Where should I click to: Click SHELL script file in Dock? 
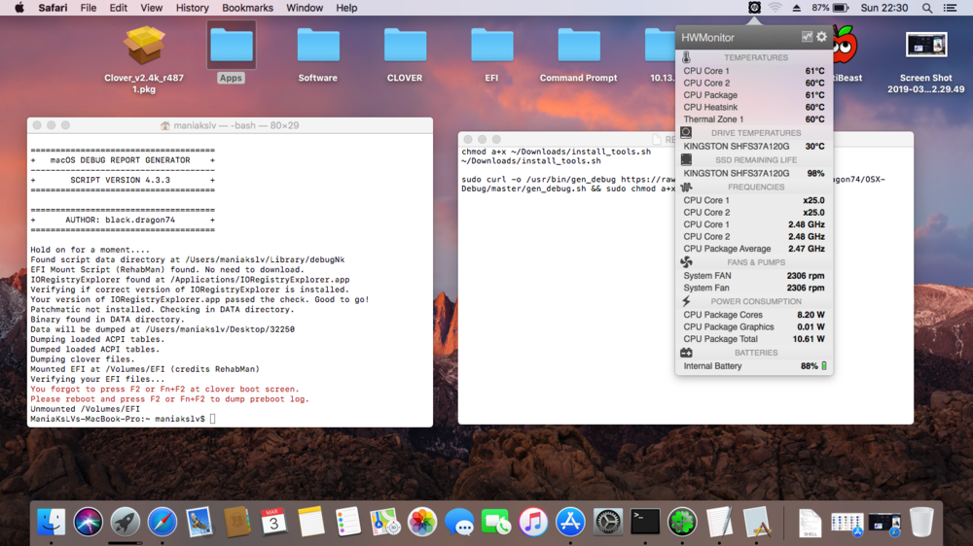point(810,523)
